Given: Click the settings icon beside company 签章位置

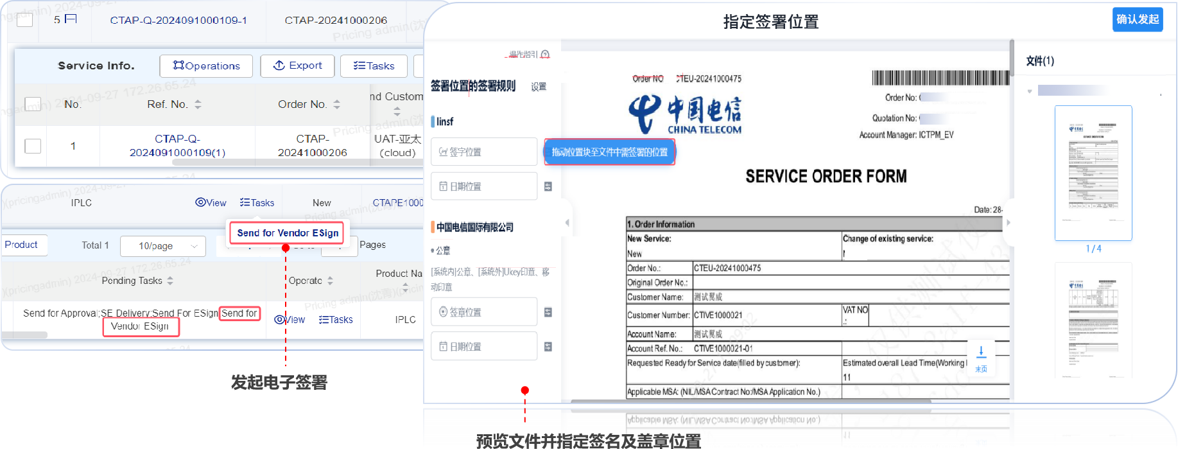Looking at the screenshot, I should [548, 312].
